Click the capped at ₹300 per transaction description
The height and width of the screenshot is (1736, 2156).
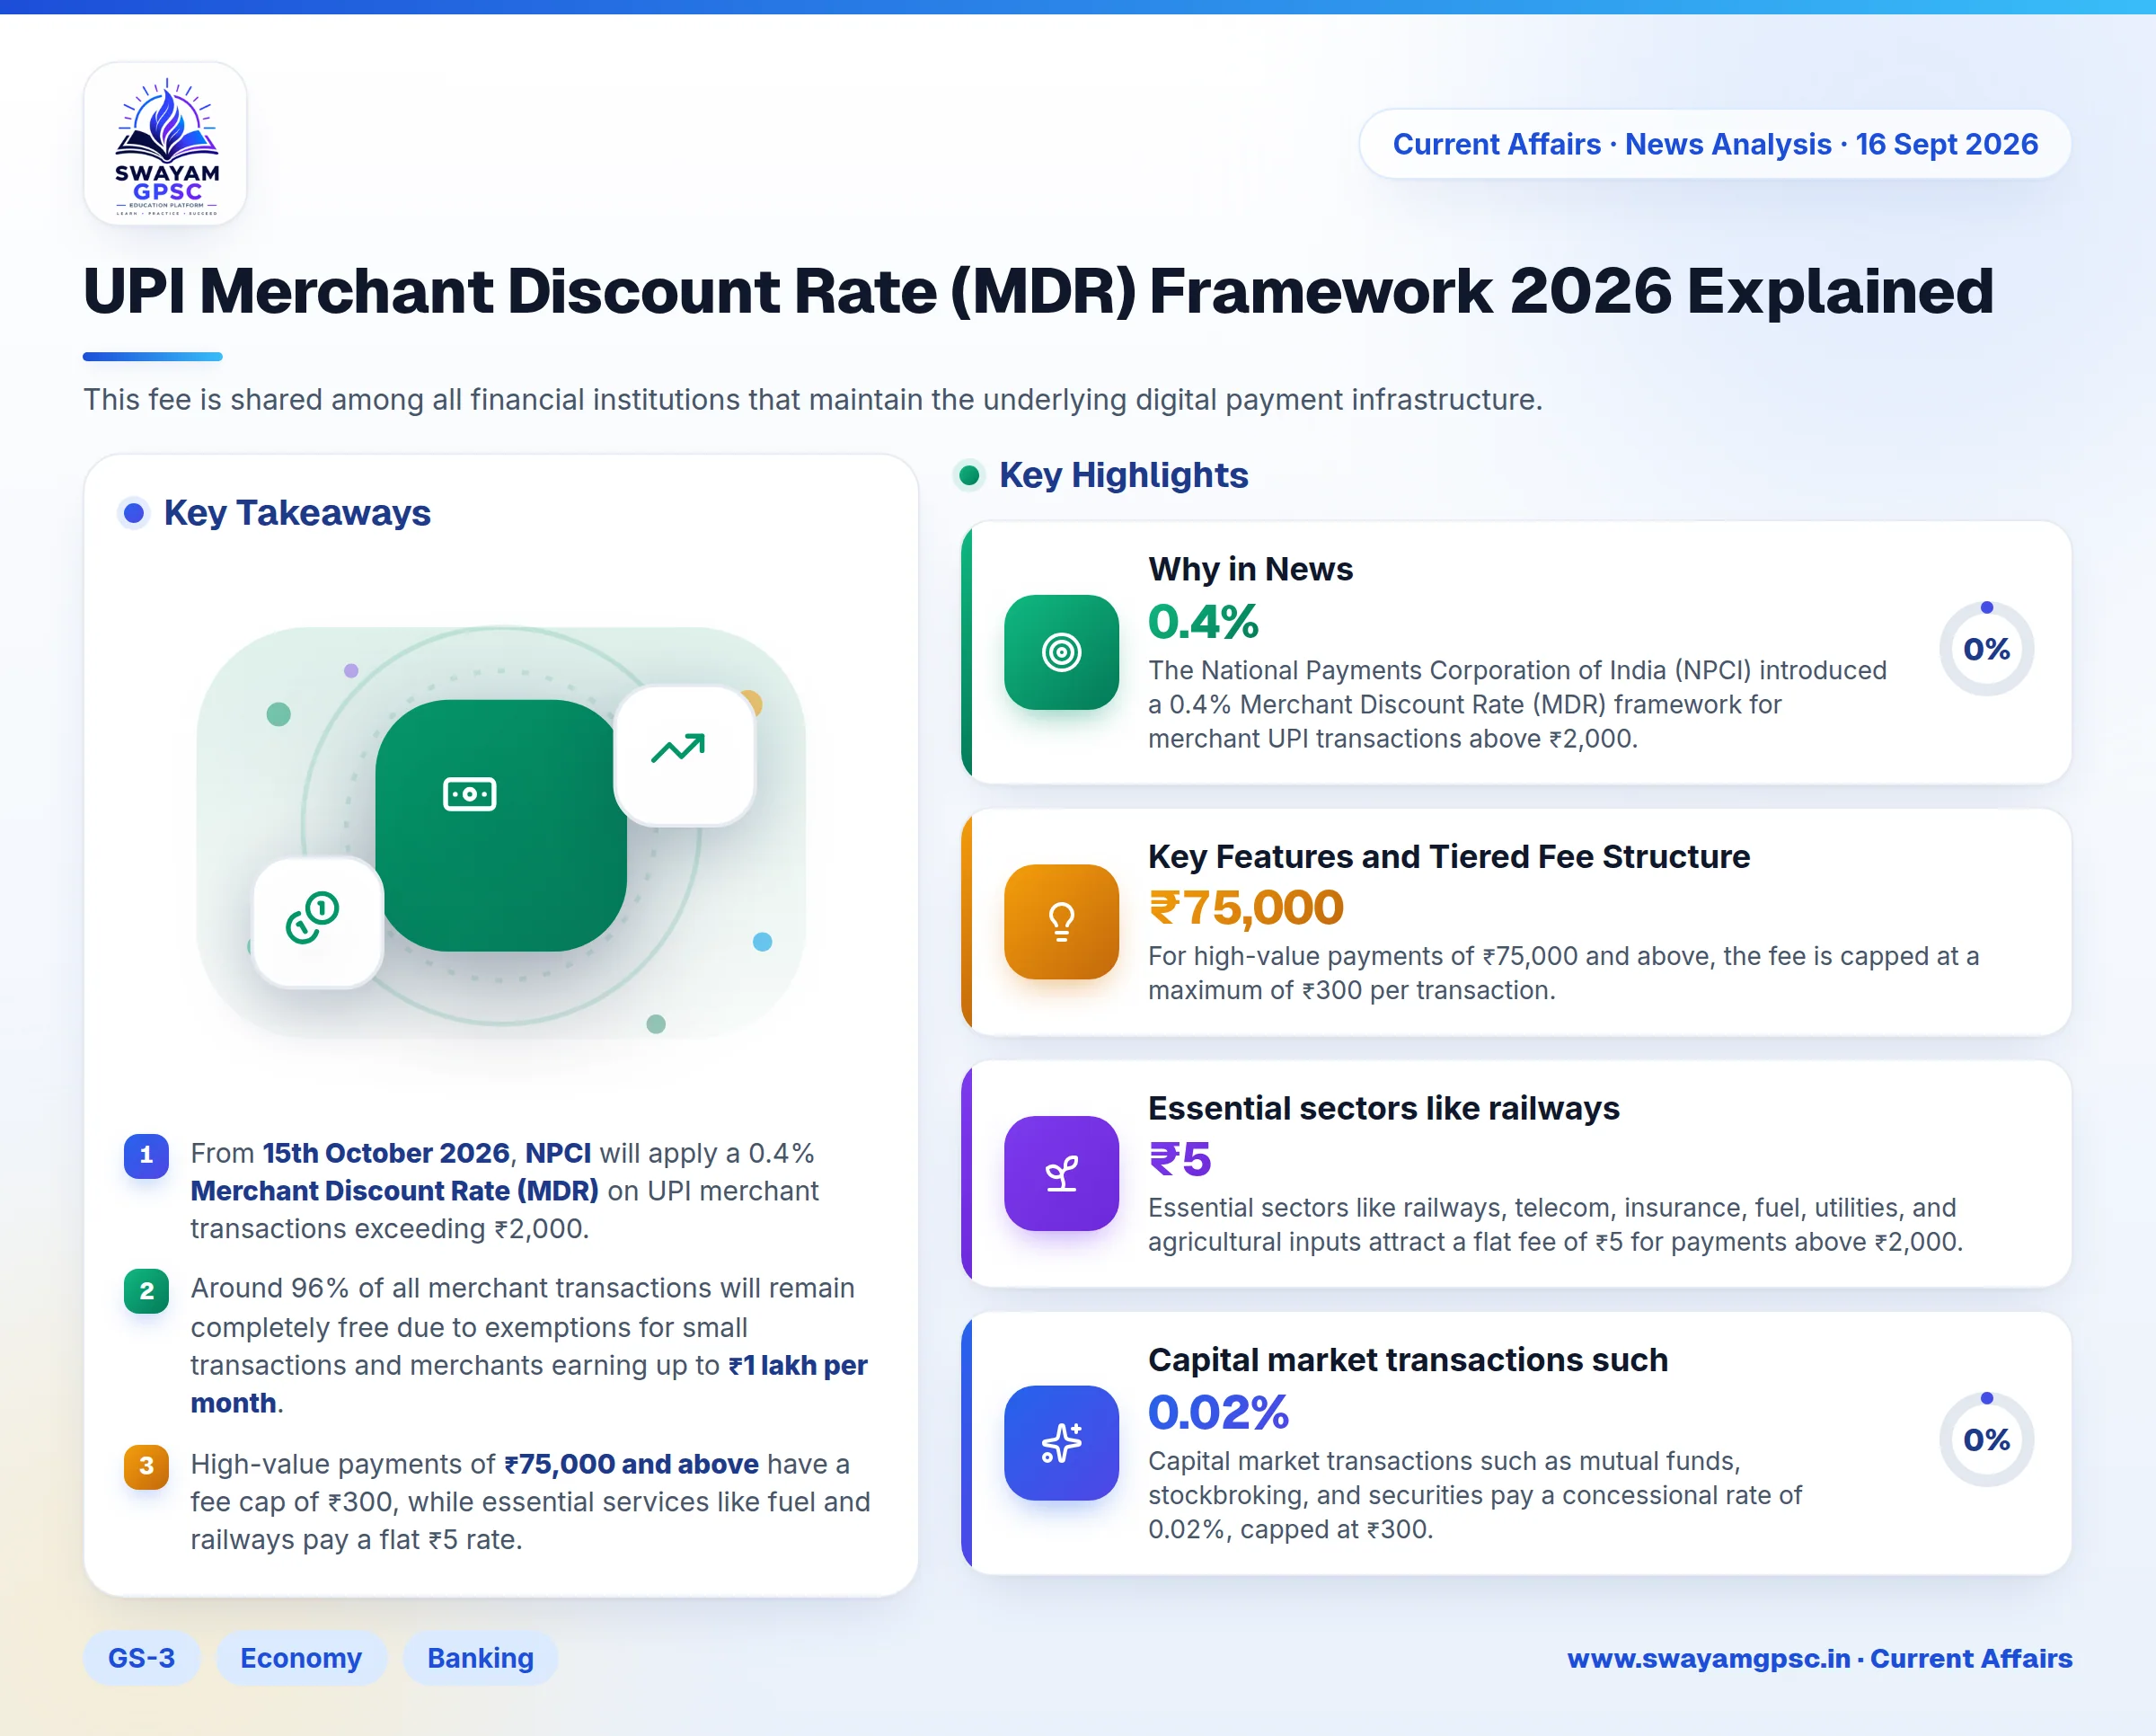coord(1563,973)
